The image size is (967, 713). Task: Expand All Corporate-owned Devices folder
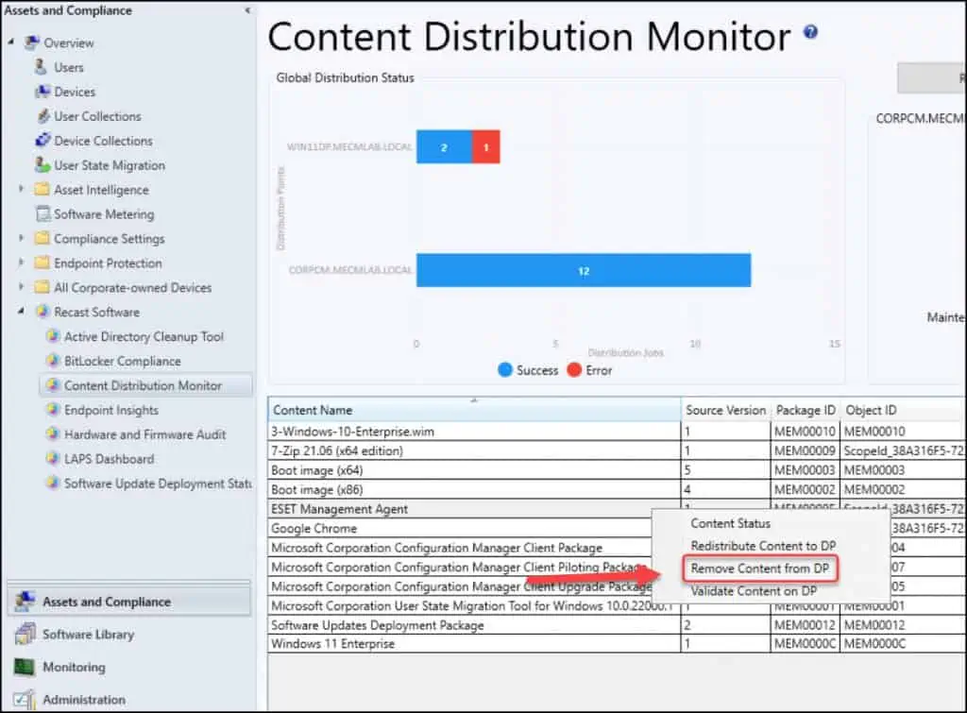coord(21,287)
